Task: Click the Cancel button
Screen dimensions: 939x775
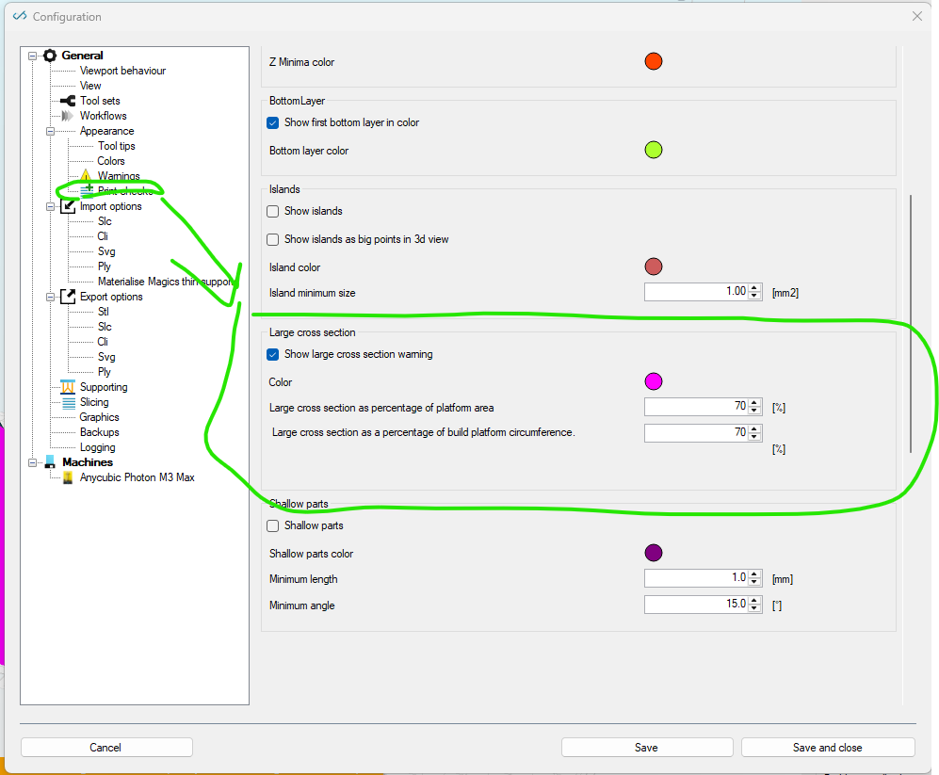Action: (x=106, y=748)
